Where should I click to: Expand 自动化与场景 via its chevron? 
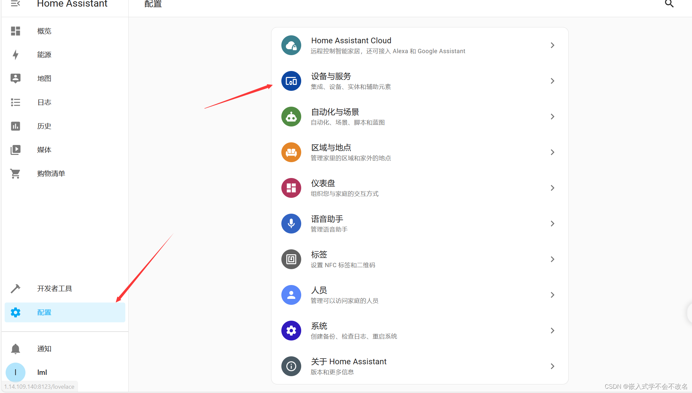[552, 116]
